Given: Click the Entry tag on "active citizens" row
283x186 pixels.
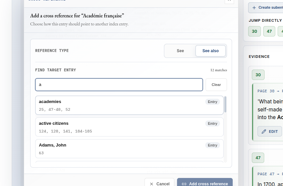Looking at the screenshot, I should pyautogui.click(x=213, y=123).
